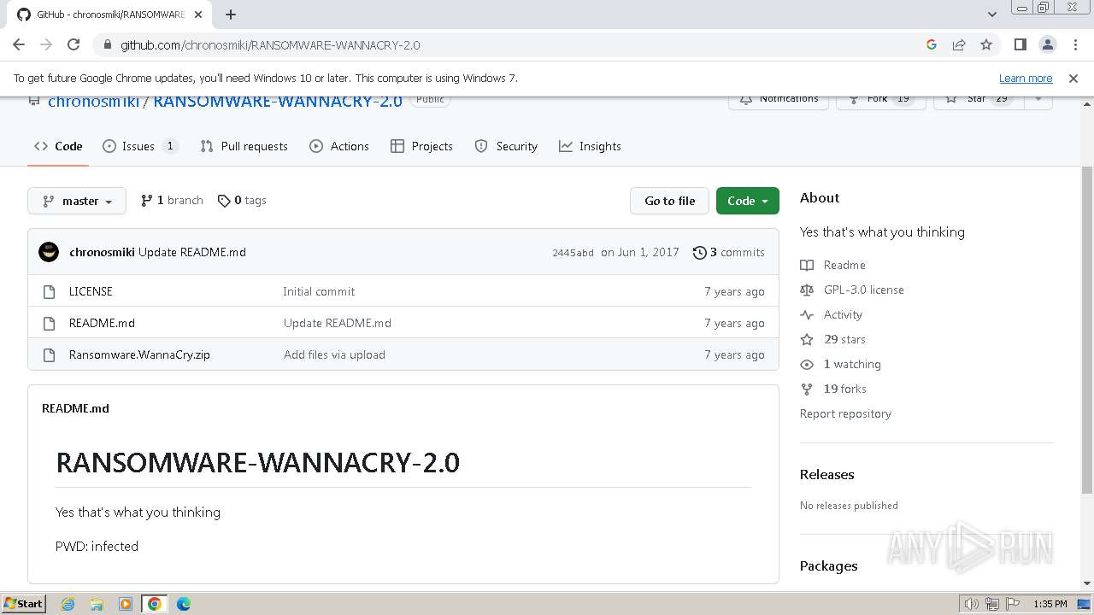Screen dimensions: 1094x615
Task: Open the Add files via upload commit
Action: pos(334,354)
